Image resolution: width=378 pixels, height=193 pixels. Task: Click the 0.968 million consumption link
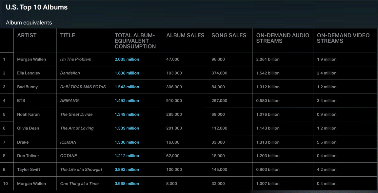tap(127, 184)
